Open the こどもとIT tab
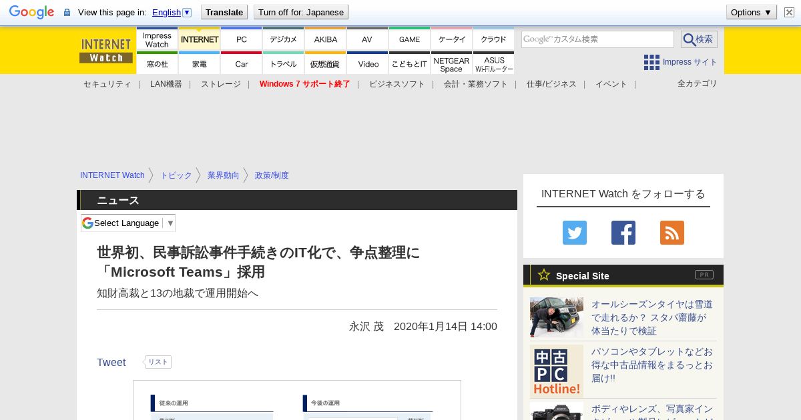 pyautogui.click(x=410, y=63)
